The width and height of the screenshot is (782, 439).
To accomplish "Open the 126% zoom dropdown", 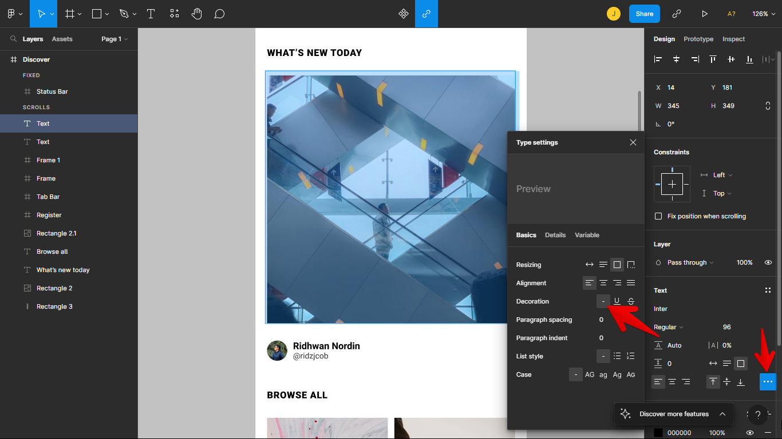I will [x=763, y=14].
